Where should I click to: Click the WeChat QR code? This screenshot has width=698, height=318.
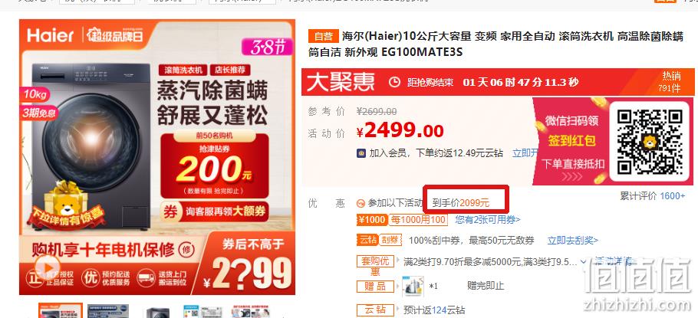click(x=650, y=142)
